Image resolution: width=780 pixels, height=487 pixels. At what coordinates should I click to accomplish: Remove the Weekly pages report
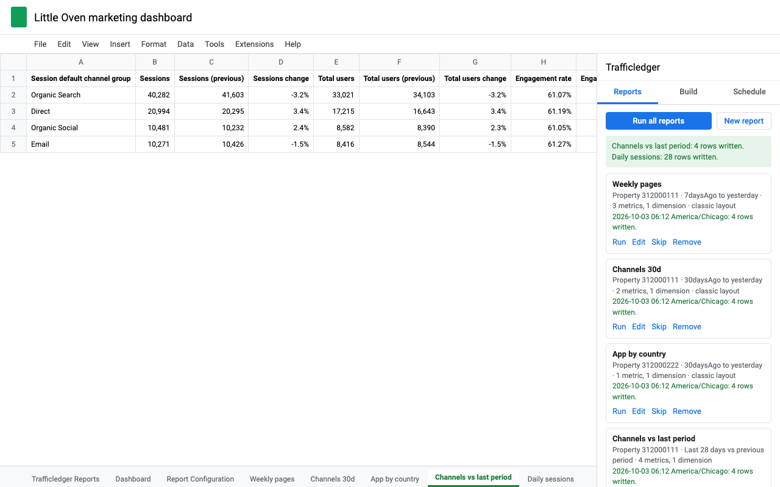click(687, 242)
